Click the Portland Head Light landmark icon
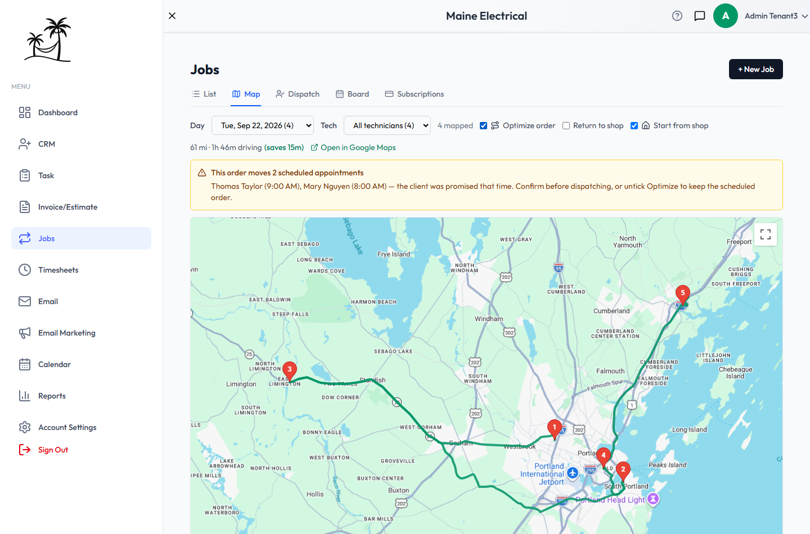This screenshot has width=810, height=534. pos(653,499)
